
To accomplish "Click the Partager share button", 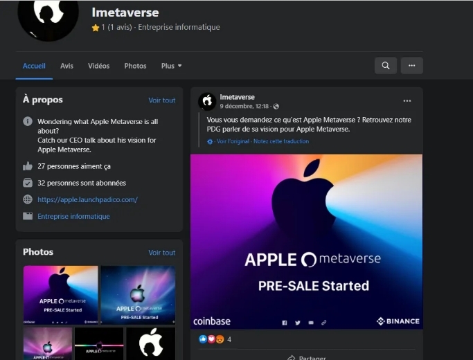I will [x=307, y=357].
